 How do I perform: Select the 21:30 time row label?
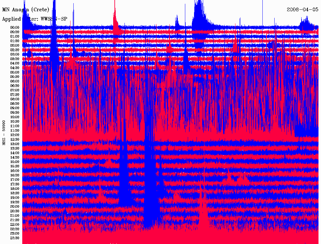(x=15, y=220)
